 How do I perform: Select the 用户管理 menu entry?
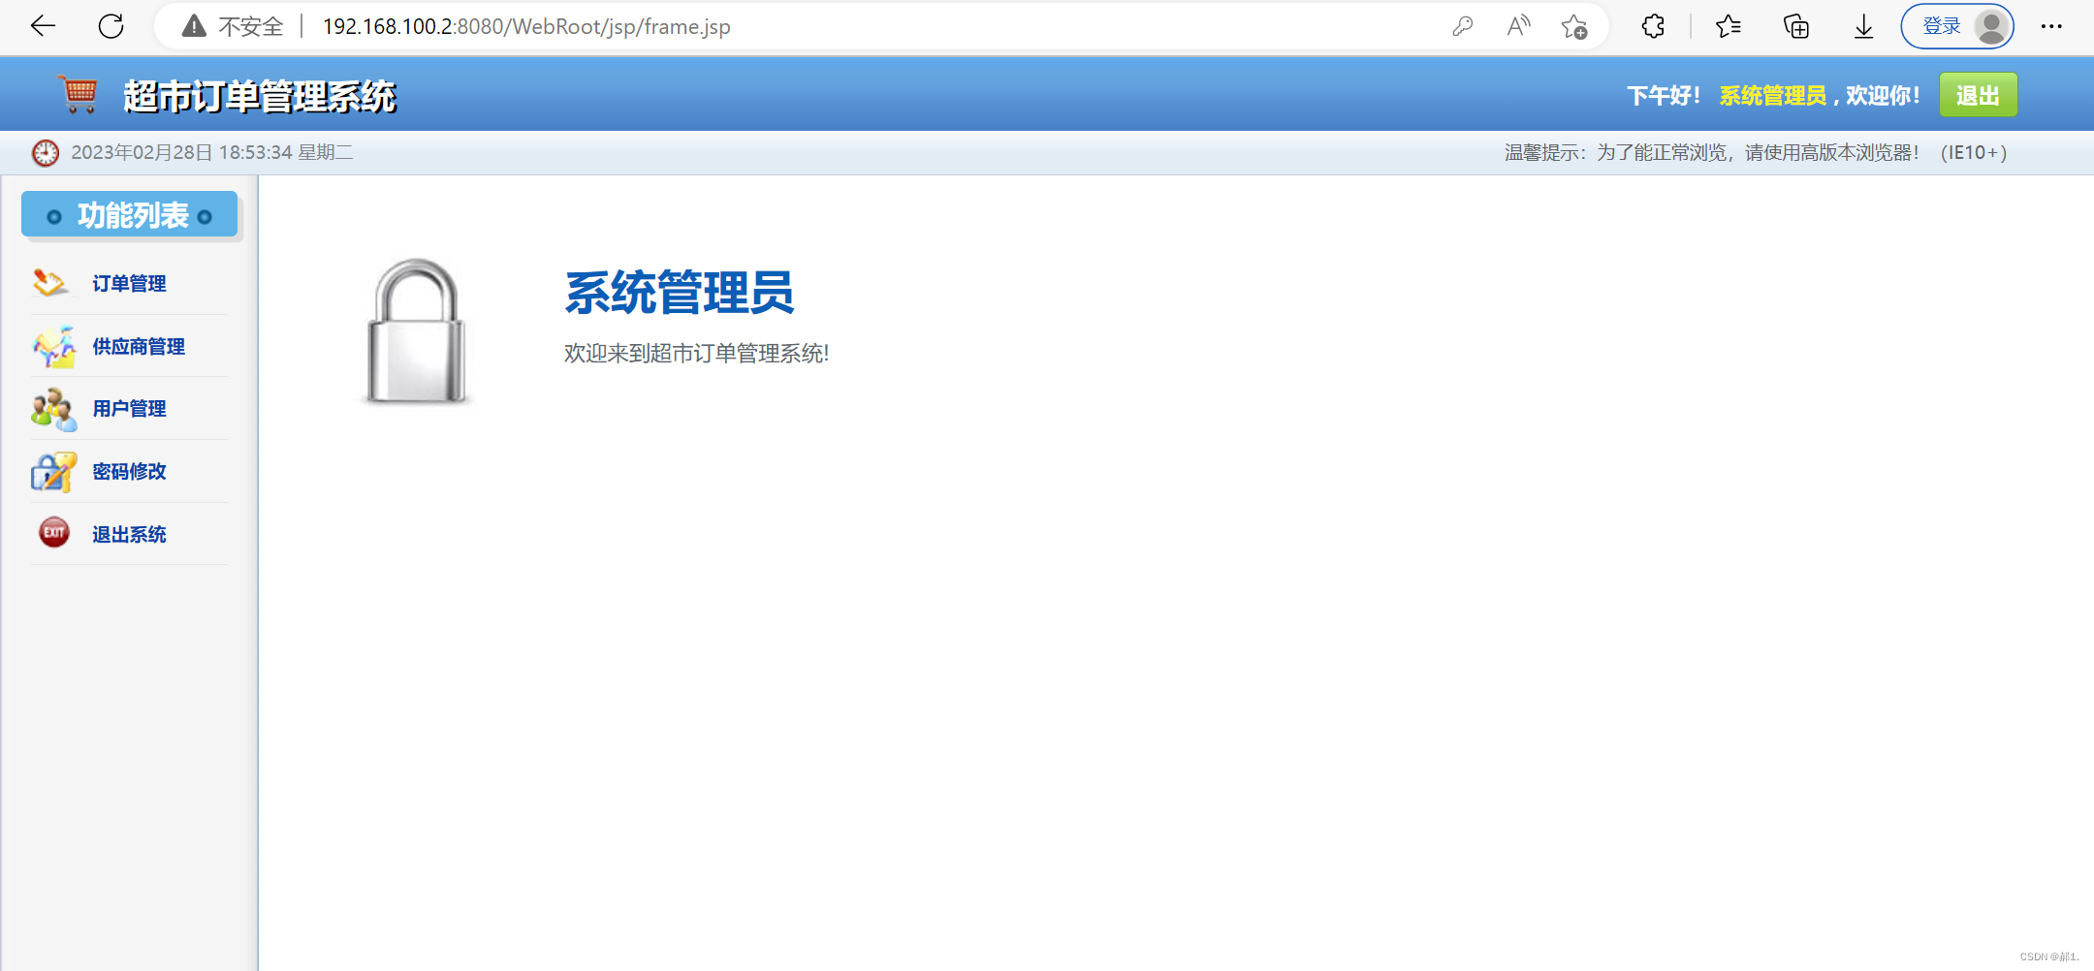[x=129, y=409]
